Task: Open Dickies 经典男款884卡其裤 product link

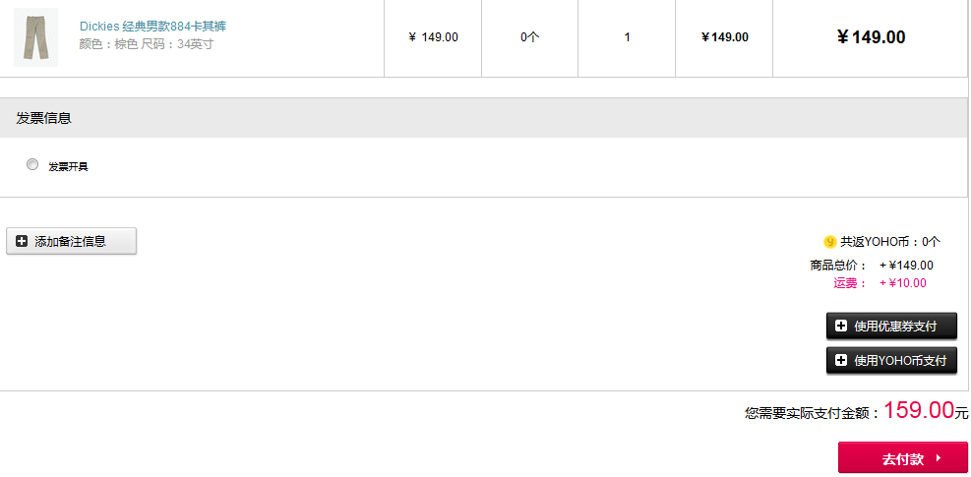Action: click(152, 27)
